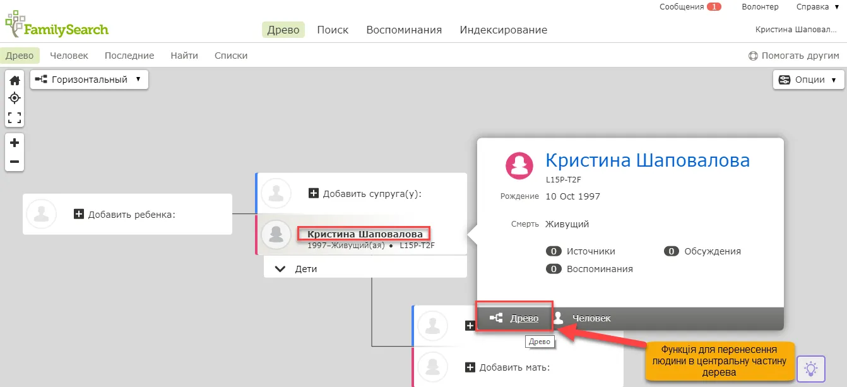Open the Поиск main menu item
This screenshot has height=387, width=847.
click(333, 30)
